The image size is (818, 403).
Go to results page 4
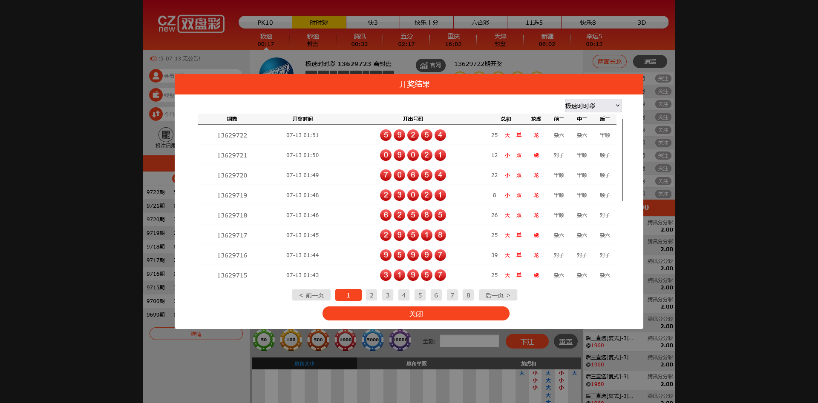click(404, 295)
